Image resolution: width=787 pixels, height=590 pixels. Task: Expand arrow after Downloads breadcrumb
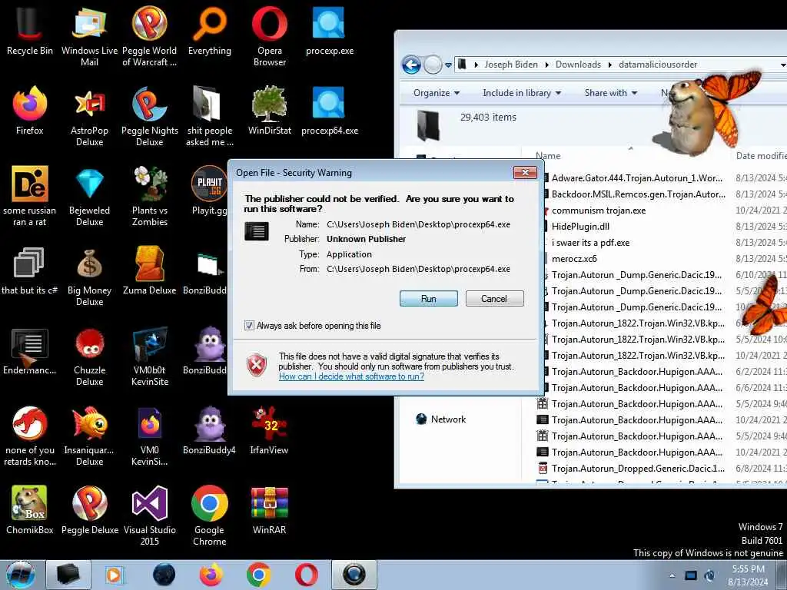609,65
